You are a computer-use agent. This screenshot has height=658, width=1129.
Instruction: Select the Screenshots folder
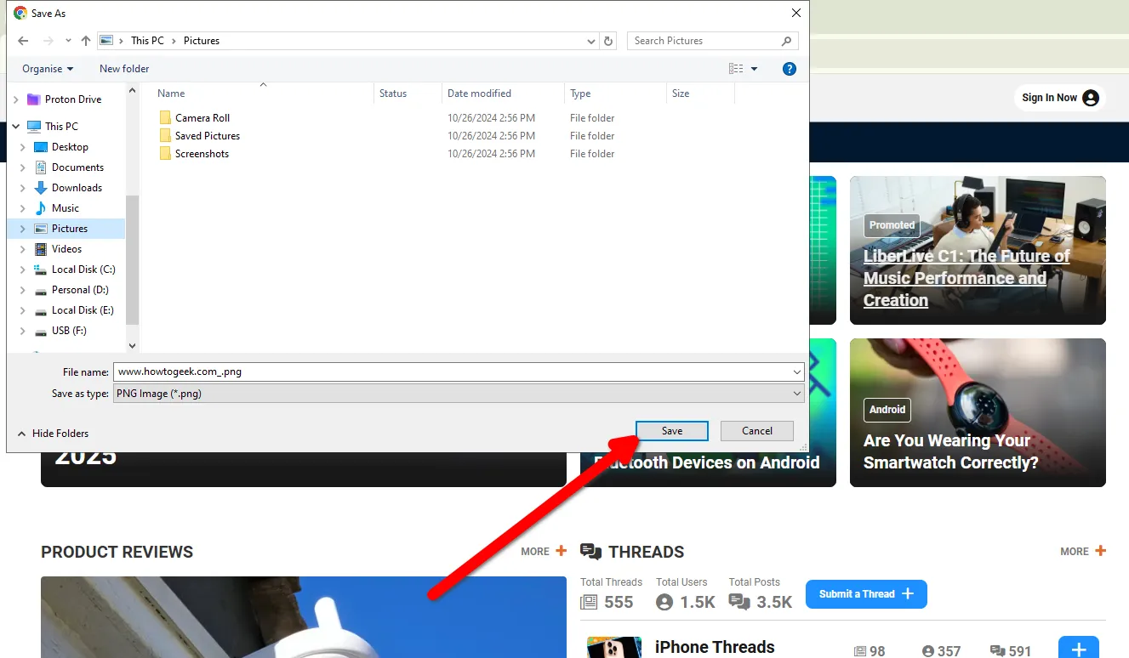[x=202, y=154]
